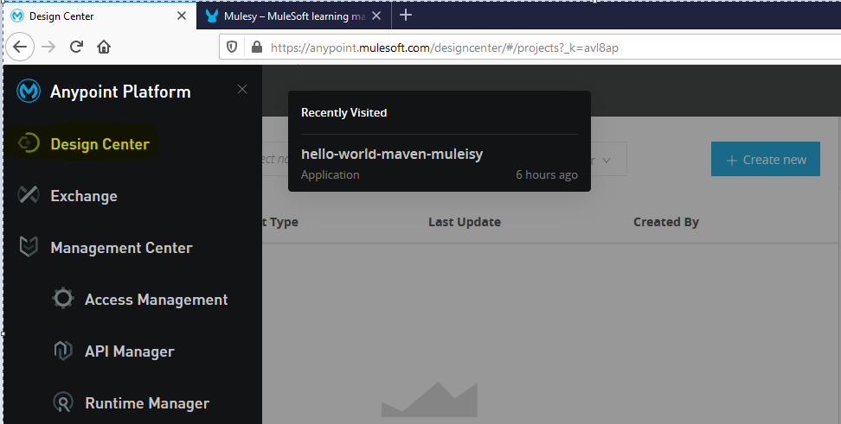Click the Recently Visited heading
The width and height of the screenshot is (841, 424).
[343, 113]
